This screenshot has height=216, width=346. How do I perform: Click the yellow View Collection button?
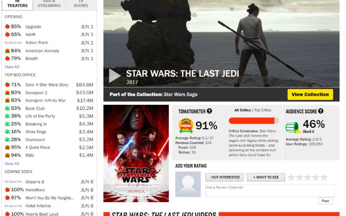pos(310,94)
